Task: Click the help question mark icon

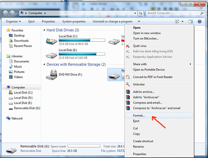Action: pyautogui.click(x=200, y=22)
